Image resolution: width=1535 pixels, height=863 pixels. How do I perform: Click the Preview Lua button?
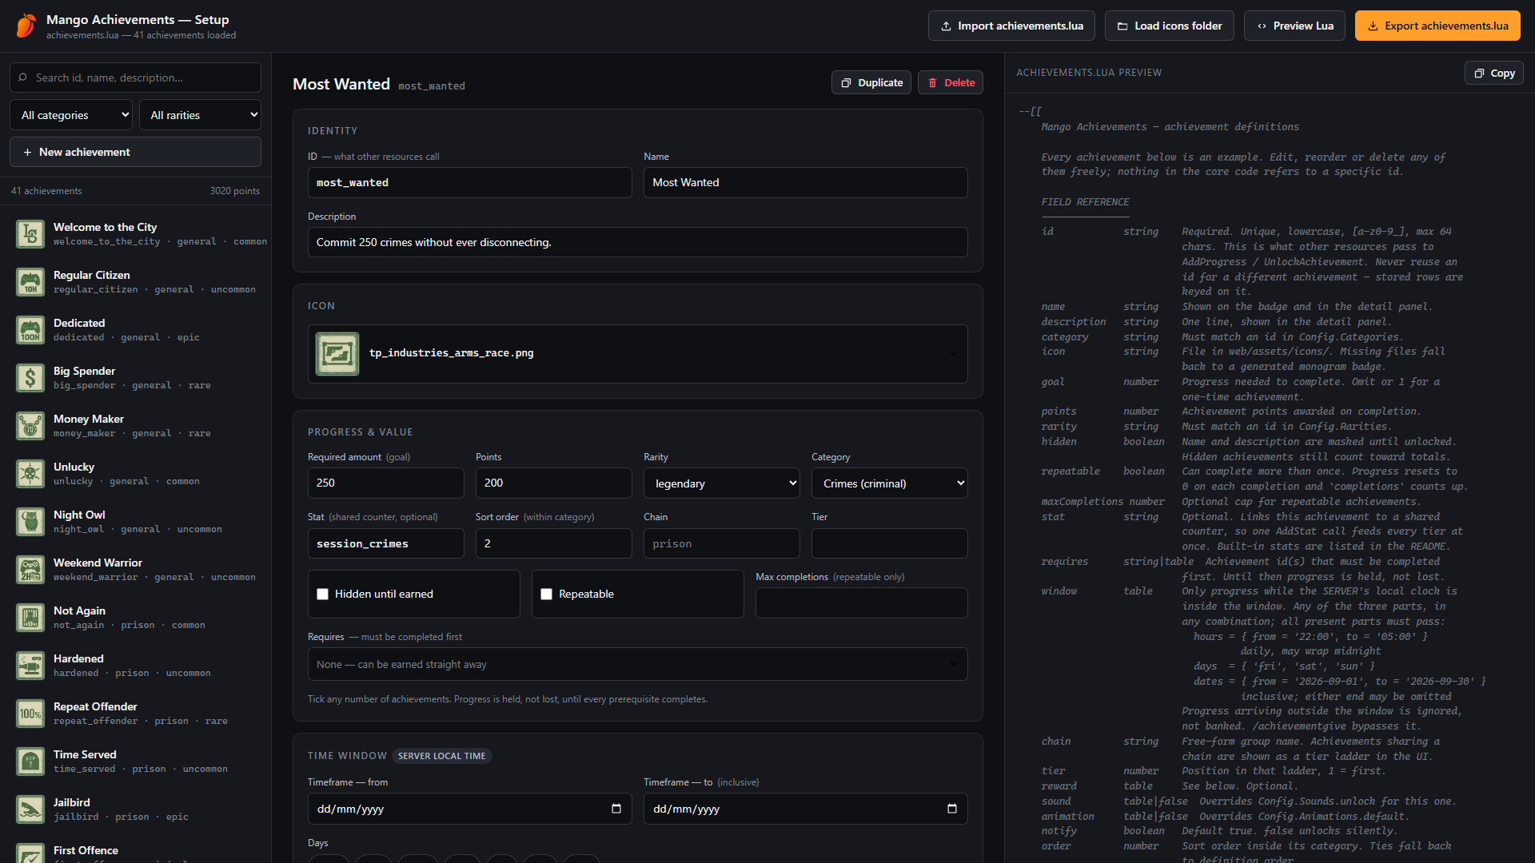(x=1294, y=26)
